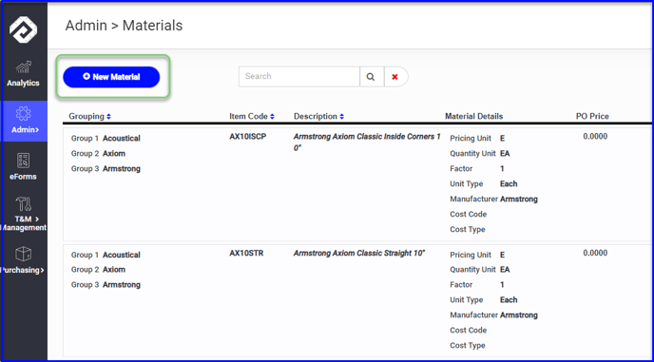Click Quantity Unit EA in AX10STR row
Screen dimensions: 654x362
[x=480, y=270]
